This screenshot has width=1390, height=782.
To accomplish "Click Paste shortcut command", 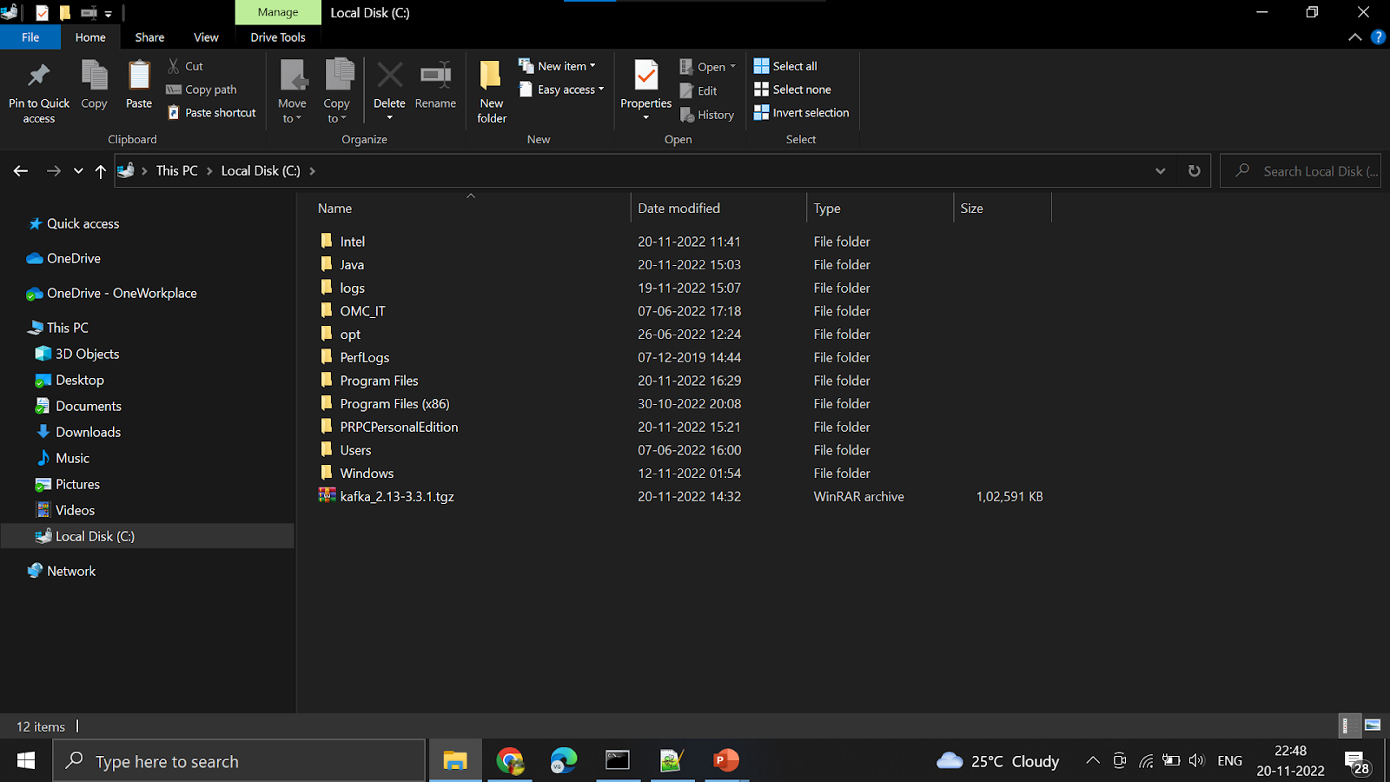I will [212, 113].
